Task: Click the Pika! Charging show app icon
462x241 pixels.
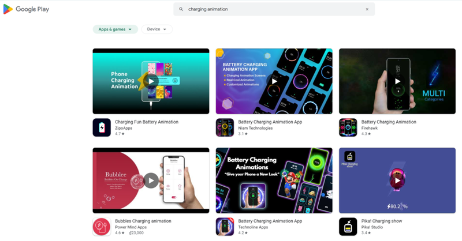Action: tap(348, 227)
